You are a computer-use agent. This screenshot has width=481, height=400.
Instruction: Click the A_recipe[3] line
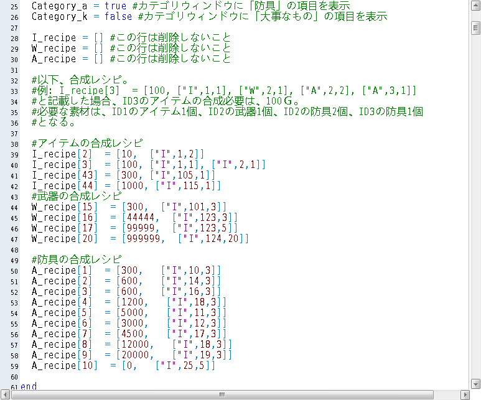[126, 291]
